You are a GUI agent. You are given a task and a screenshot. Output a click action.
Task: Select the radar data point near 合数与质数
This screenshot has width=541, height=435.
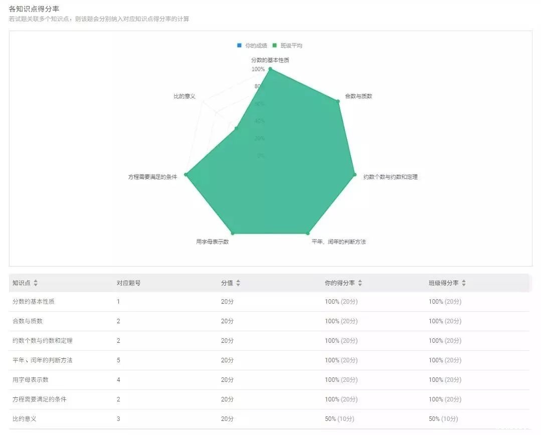(x=338, y=101)
